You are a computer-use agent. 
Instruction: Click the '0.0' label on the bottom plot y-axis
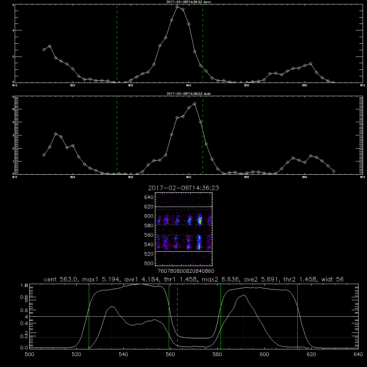24,348
